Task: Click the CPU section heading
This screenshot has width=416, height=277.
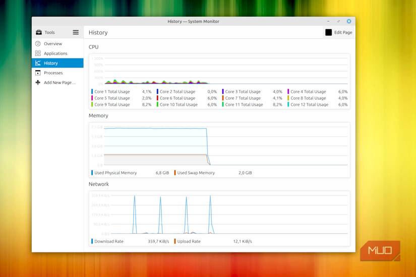Action: tap(93, 47)
